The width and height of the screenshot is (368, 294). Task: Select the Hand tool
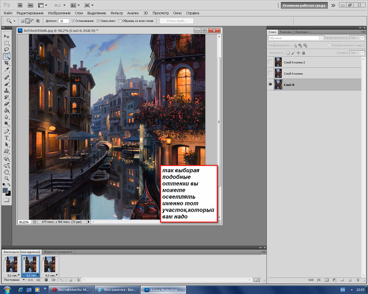[6, 172]
